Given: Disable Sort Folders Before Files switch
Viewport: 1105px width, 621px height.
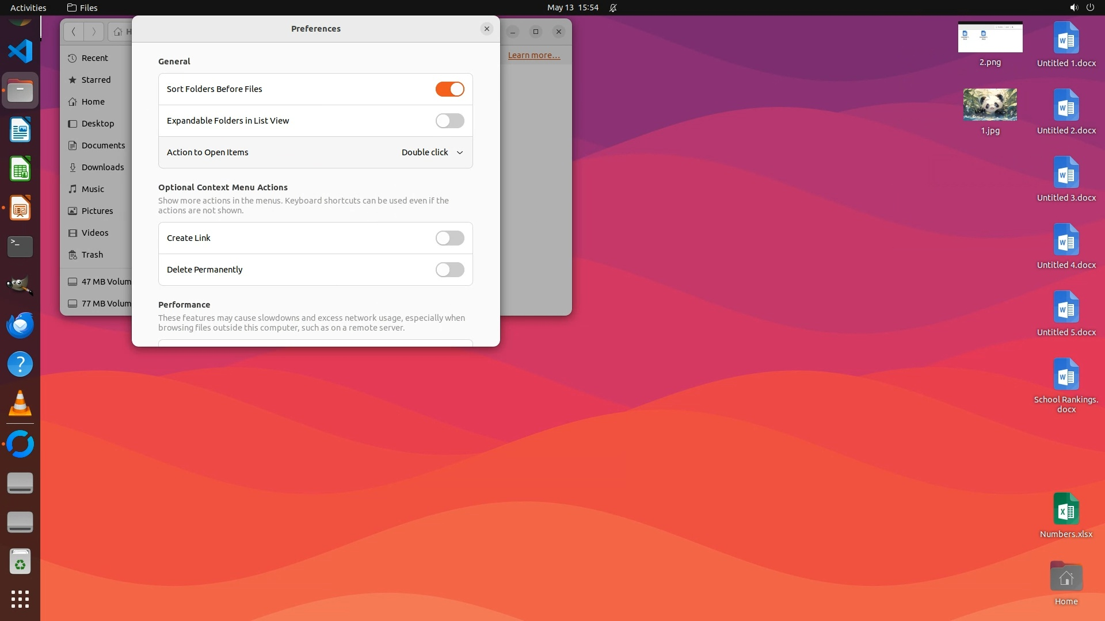Looking at the screenshot, I should (x=449, y=89).
